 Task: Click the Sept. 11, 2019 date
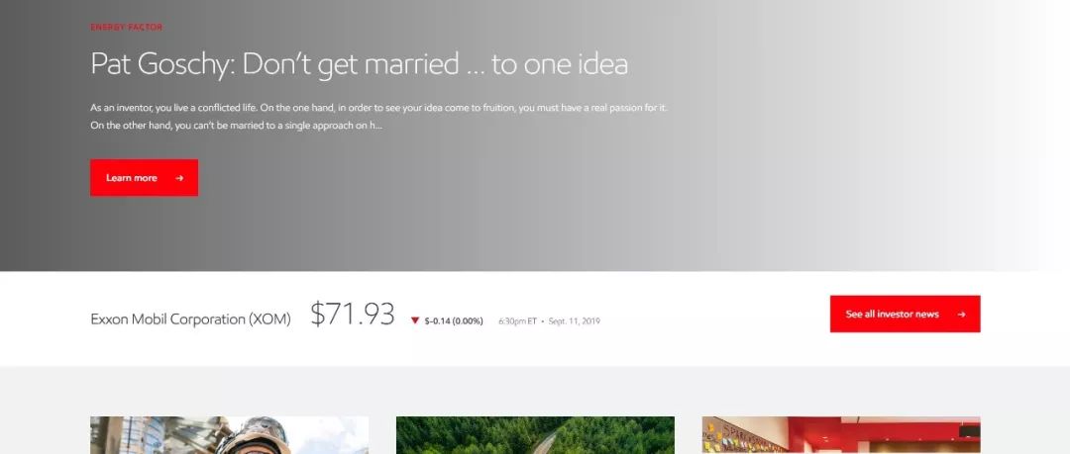point(575,321)
